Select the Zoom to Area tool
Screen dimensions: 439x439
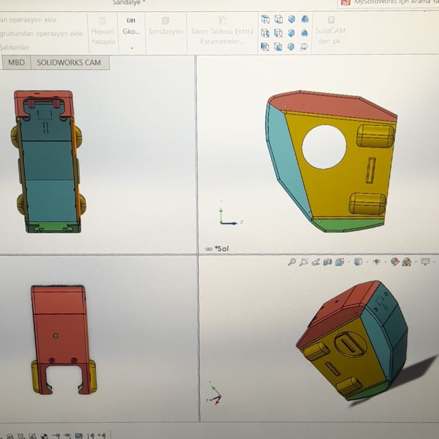click(x=304, y=262)
